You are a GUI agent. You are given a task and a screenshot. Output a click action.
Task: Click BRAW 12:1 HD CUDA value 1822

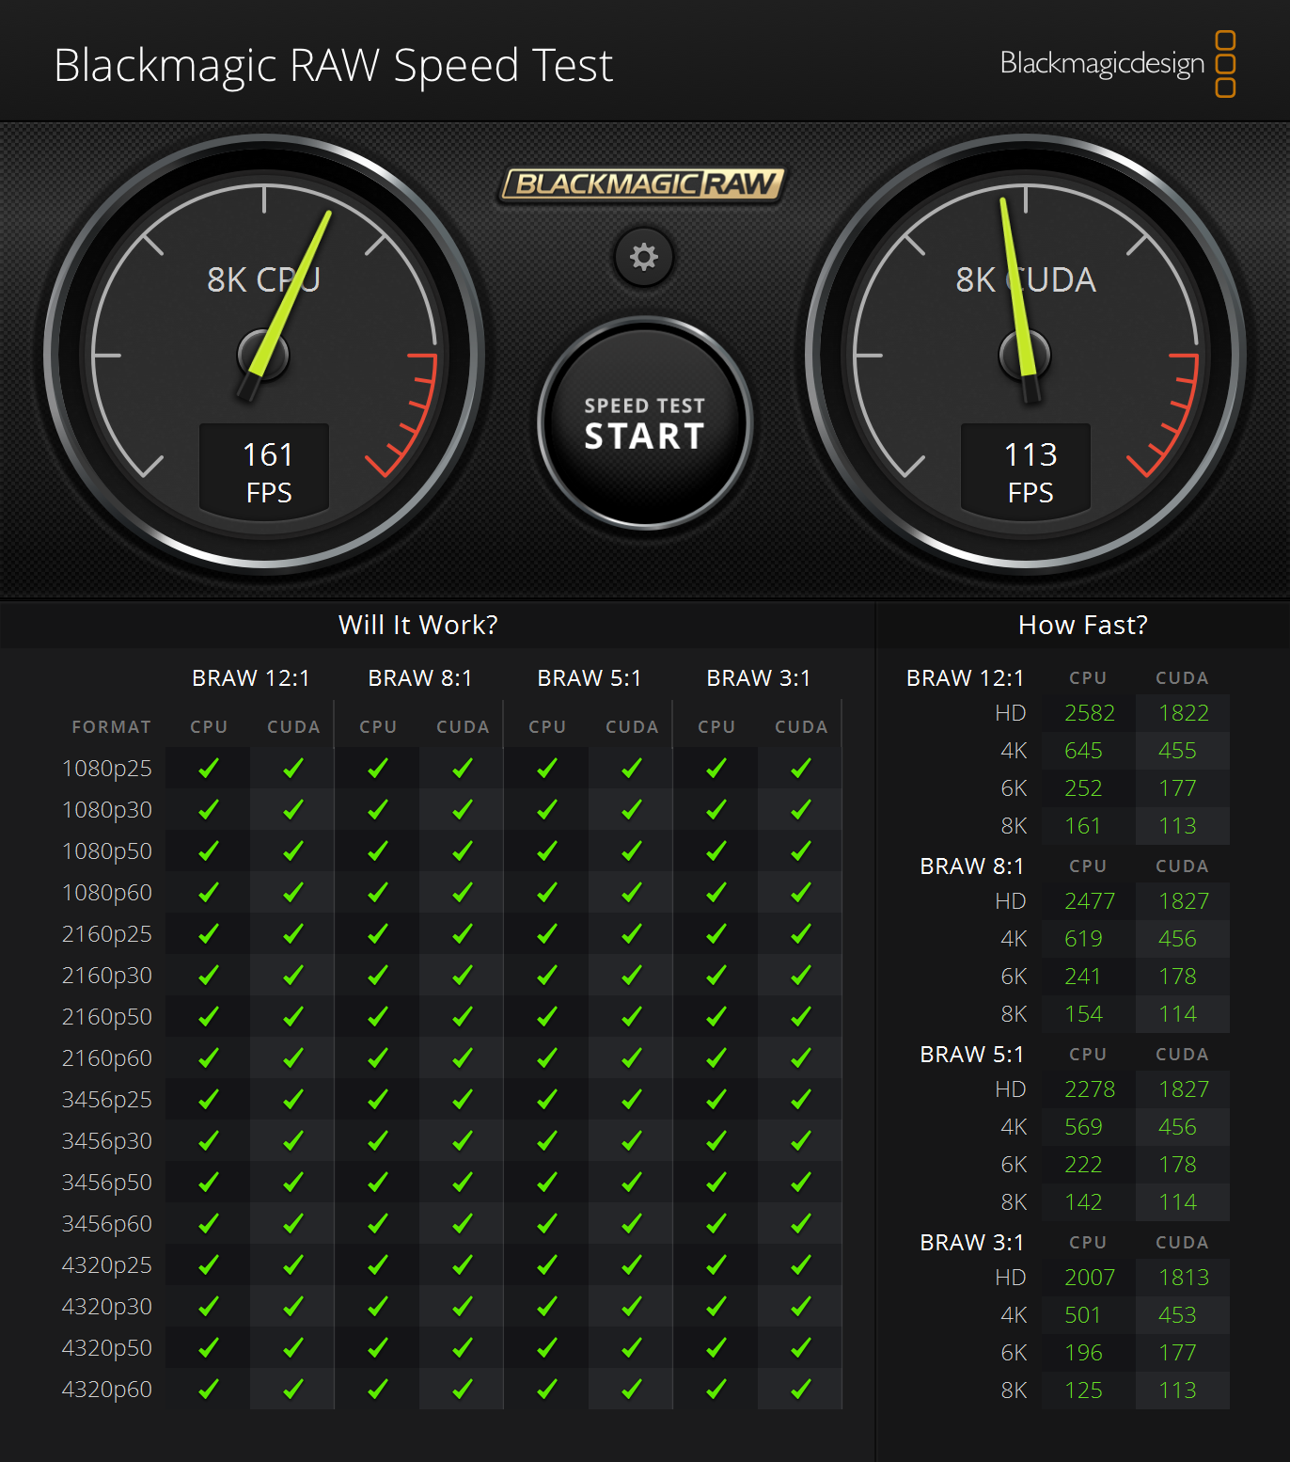[1184, 713]
